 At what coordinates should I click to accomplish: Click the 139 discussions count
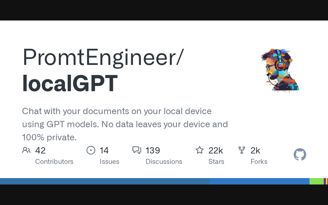click(x=153, y=150)
